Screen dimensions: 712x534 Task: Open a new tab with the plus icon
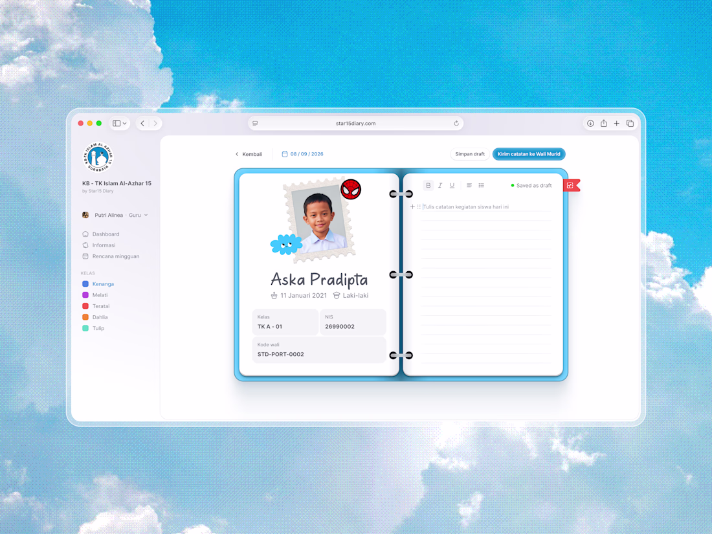(x=617, y=123)
